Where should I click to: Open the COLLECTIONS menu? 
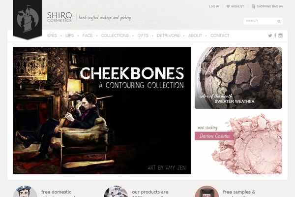click(115, 35)
